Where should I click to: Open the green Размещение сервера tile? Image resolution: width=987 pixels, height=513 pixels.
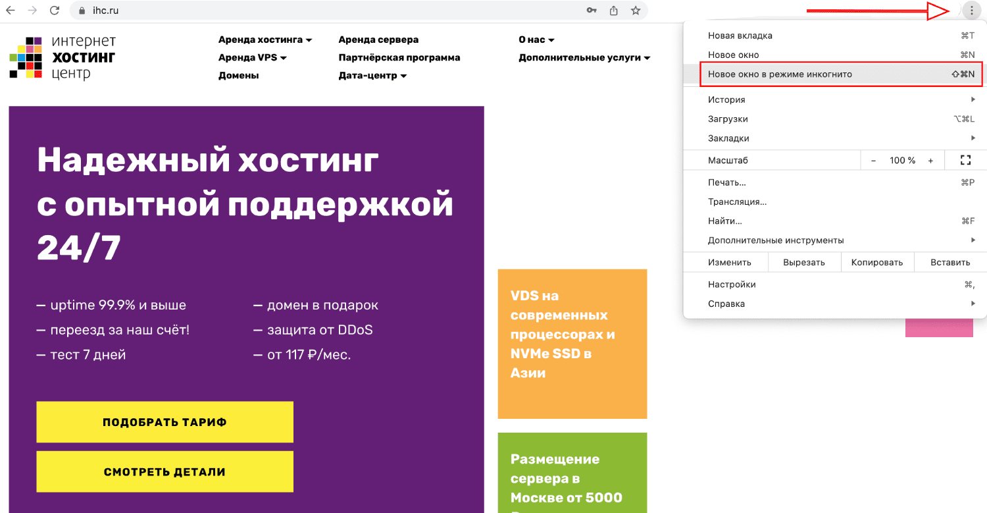click(x=572, y=473)
